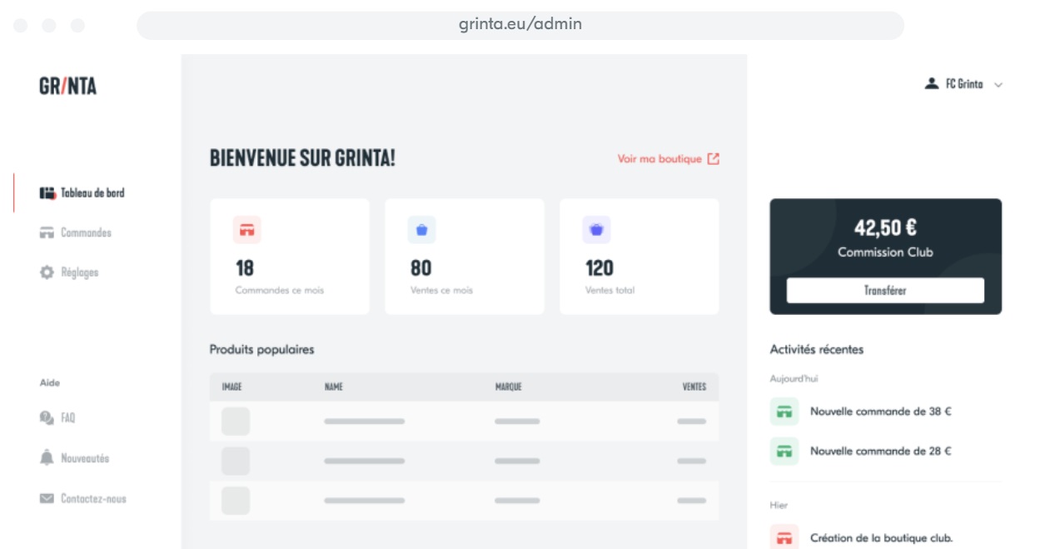Open the Commandes menu item
Image resolution: width=1045 pixels, height=549 pixels.
point(86,233)
